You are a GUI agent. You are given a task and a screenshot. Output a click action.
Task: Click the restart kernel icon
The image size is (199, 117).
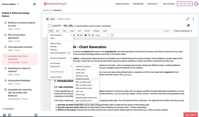89,35
